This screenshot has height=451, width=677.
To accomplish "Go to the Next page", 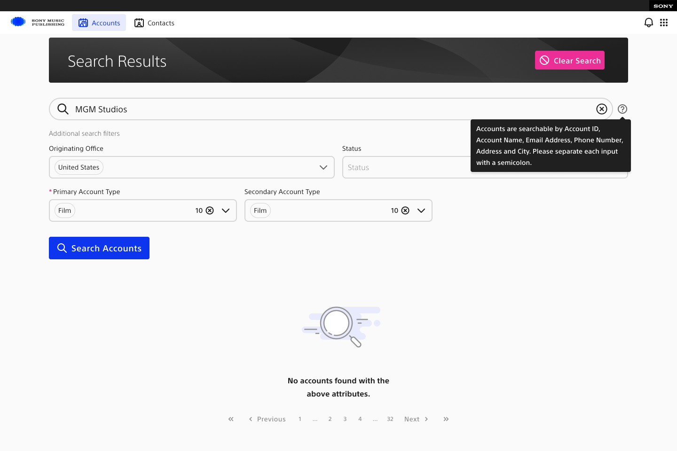I will pyautogui.click(x=417, y=419).
